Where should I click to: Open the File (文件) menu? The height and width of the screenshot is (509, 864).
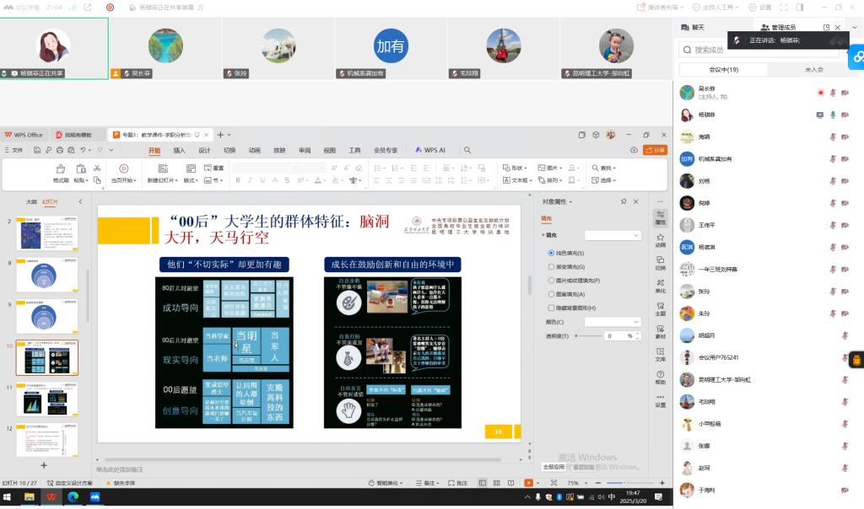pos(13,150)
